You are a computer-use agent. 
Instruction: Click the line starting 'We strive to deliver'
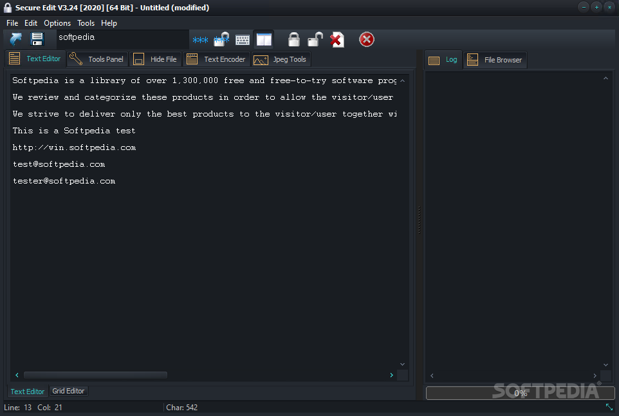coord(205,114)
